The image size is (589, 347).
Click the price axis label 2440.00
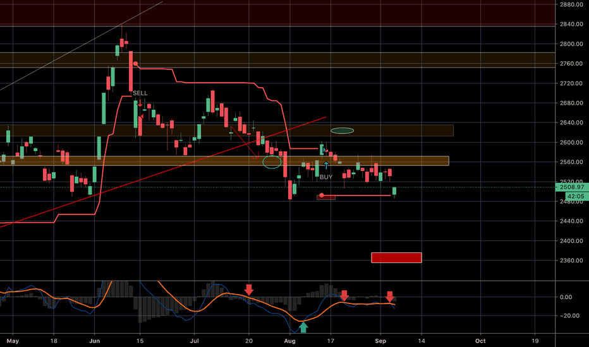(571, 221)
